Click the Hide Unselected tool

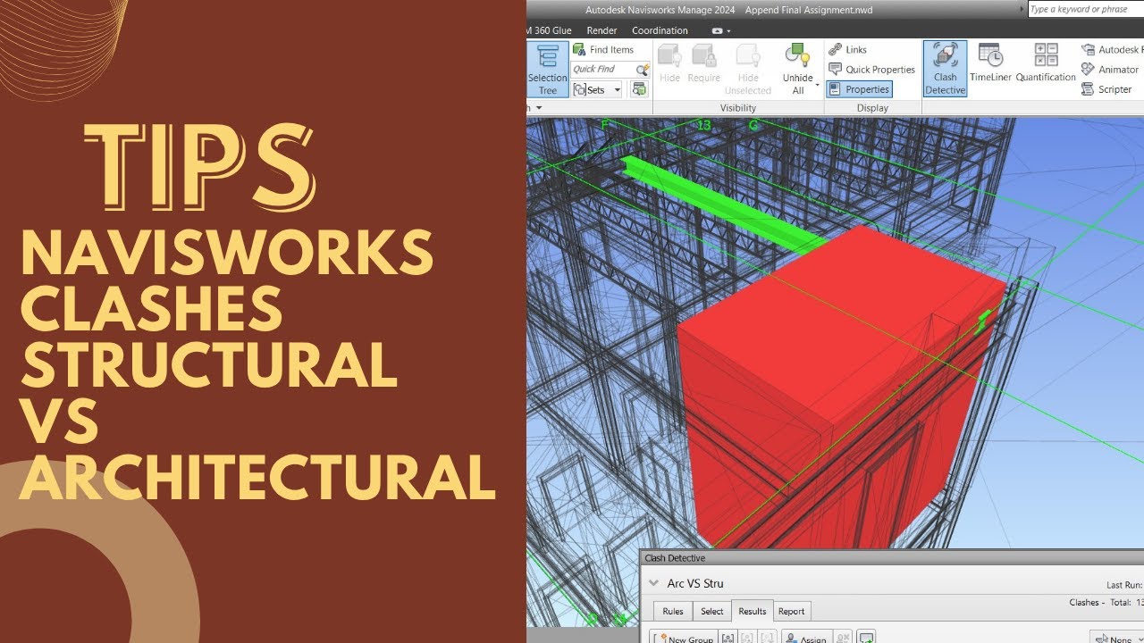point(748,69)
